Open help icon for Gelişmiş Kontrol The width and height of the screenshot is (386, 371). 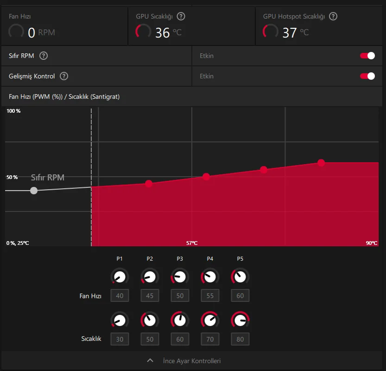pyautogui.click(x=64, y=76)
